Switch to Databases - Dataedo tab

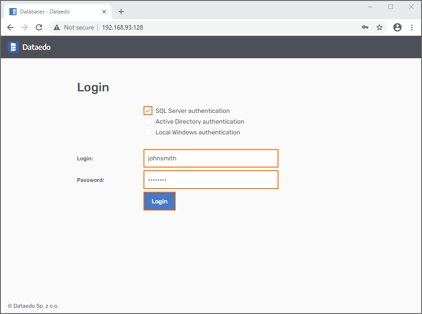[x=45, y=12]
